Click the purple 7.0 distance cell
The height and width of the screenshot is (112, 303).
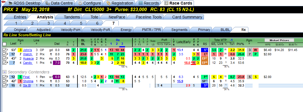coord(57,63)
